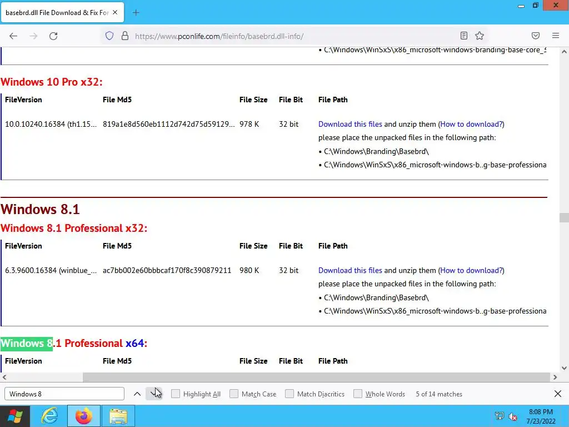Open the network tray icon
The height and width of the screenshot is (427, 569).
[x=500, y=416]
